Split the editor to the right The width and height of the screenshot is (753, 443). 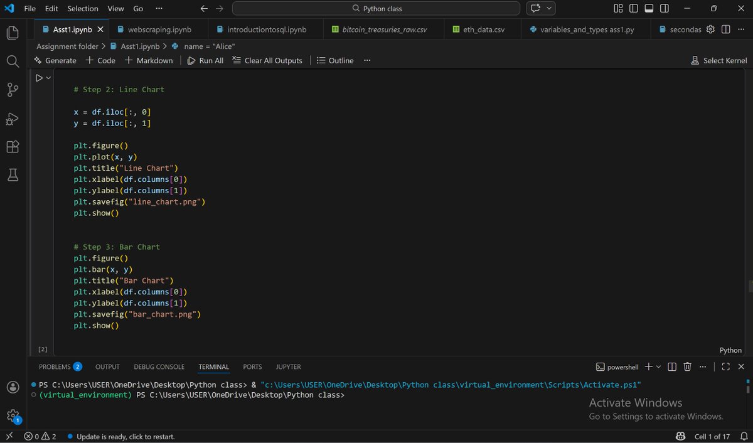click(725, 29)
